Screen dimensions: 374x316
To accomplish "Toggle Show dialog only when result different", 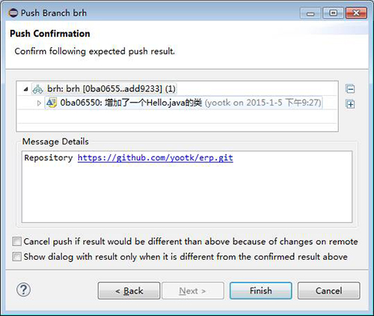I will (x=17, y=257).
